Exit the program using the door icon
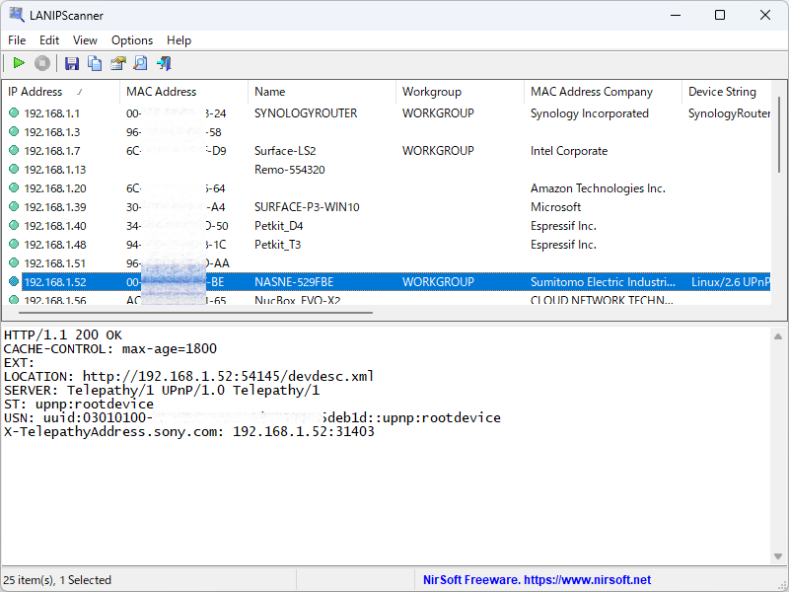This screenshot has width=789, height=592. click(165, 62)
